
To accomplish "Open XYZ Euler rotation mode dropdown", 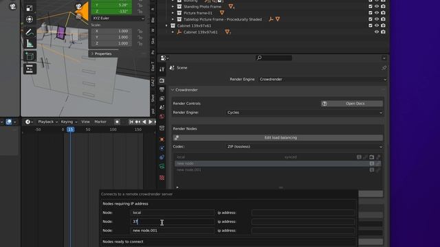I will [x=118, y=19].
